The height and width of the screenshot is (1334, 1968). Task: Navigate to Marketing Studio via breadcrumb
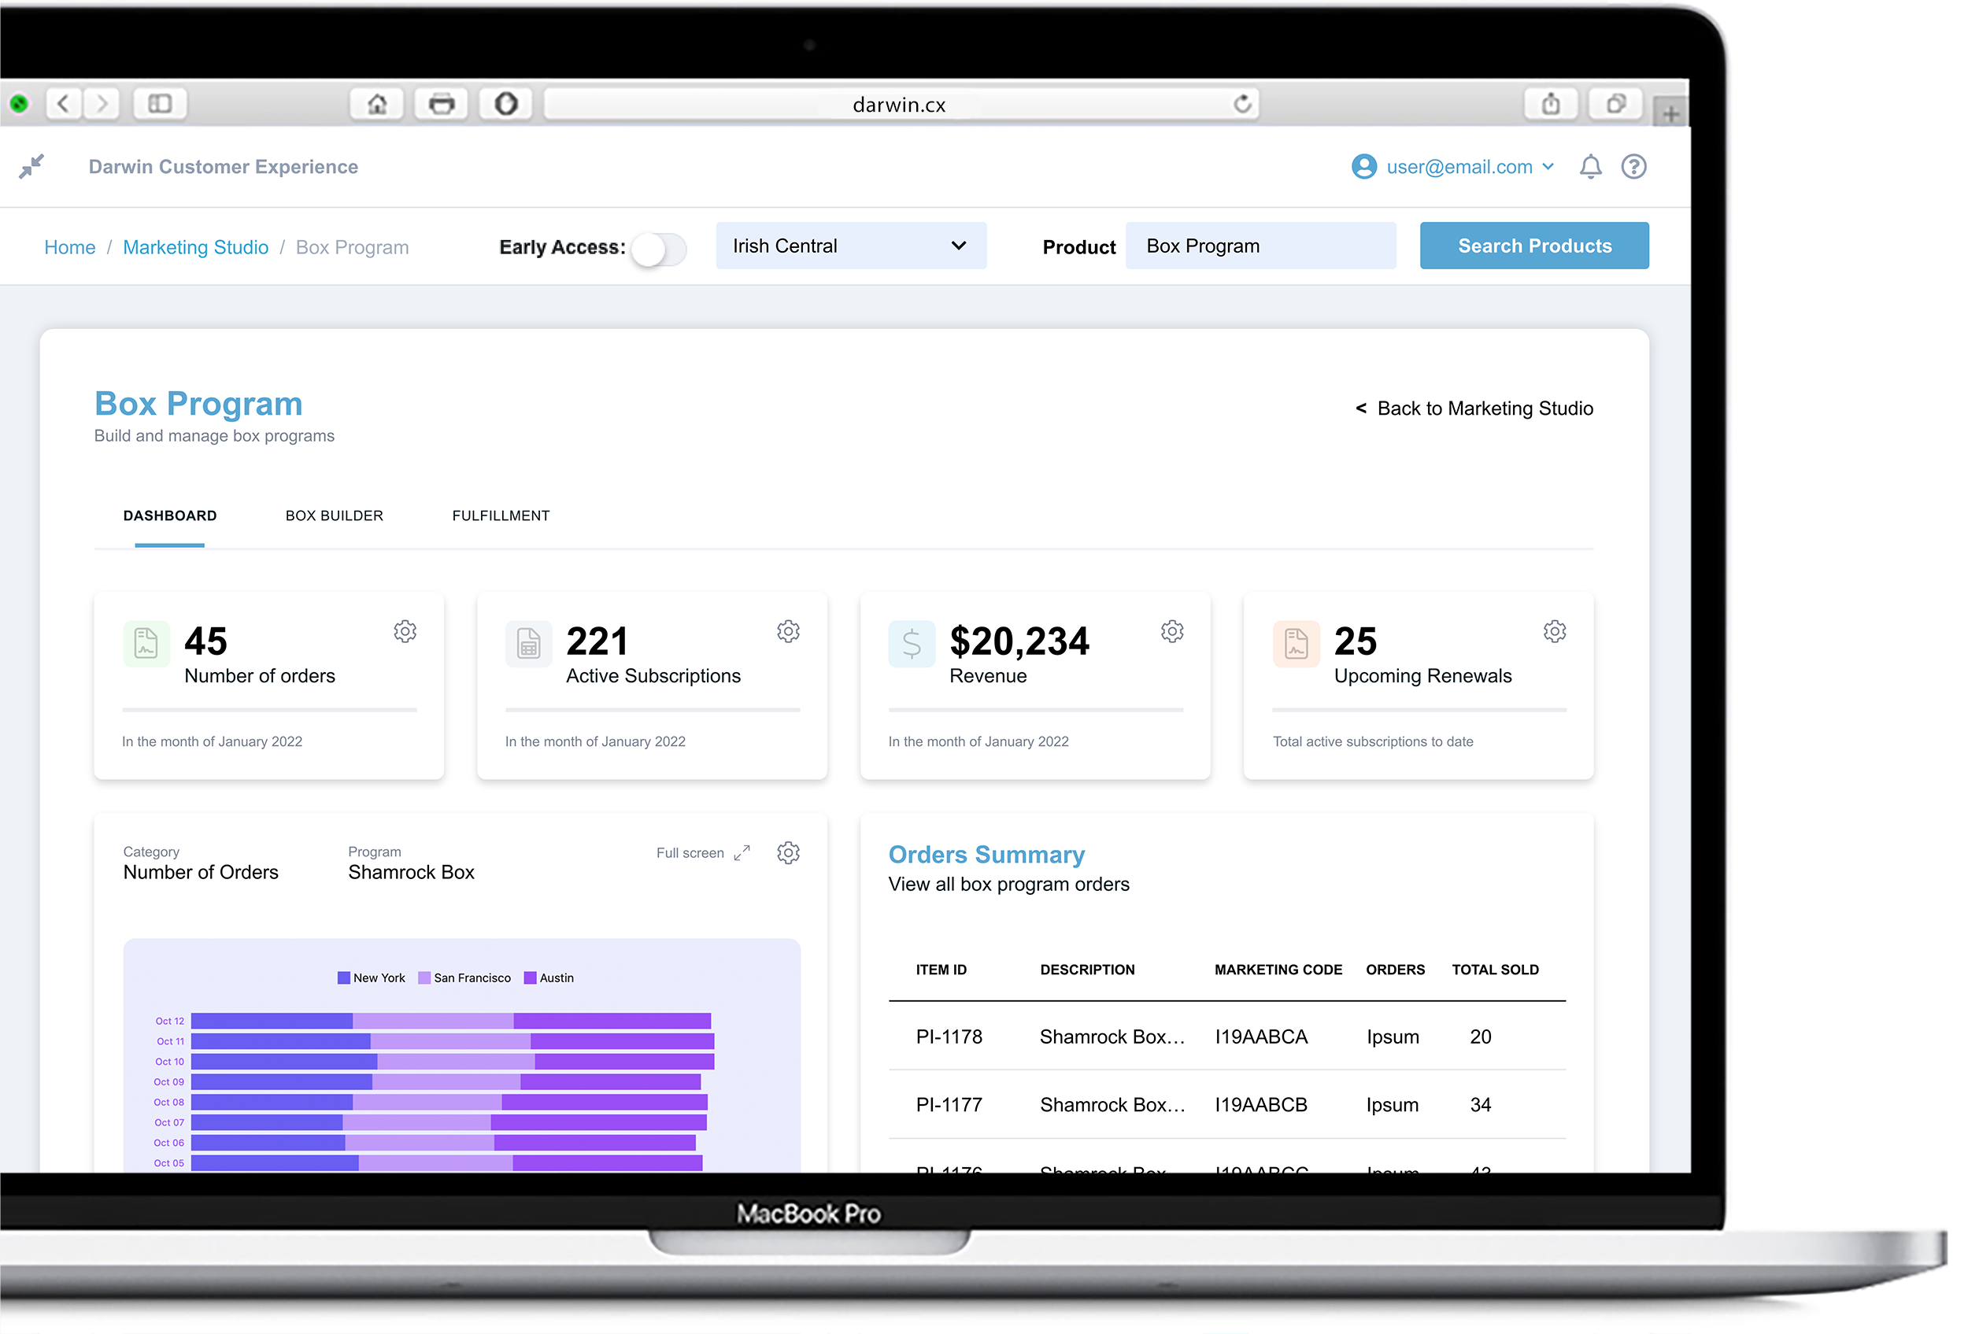pos(195,246)
